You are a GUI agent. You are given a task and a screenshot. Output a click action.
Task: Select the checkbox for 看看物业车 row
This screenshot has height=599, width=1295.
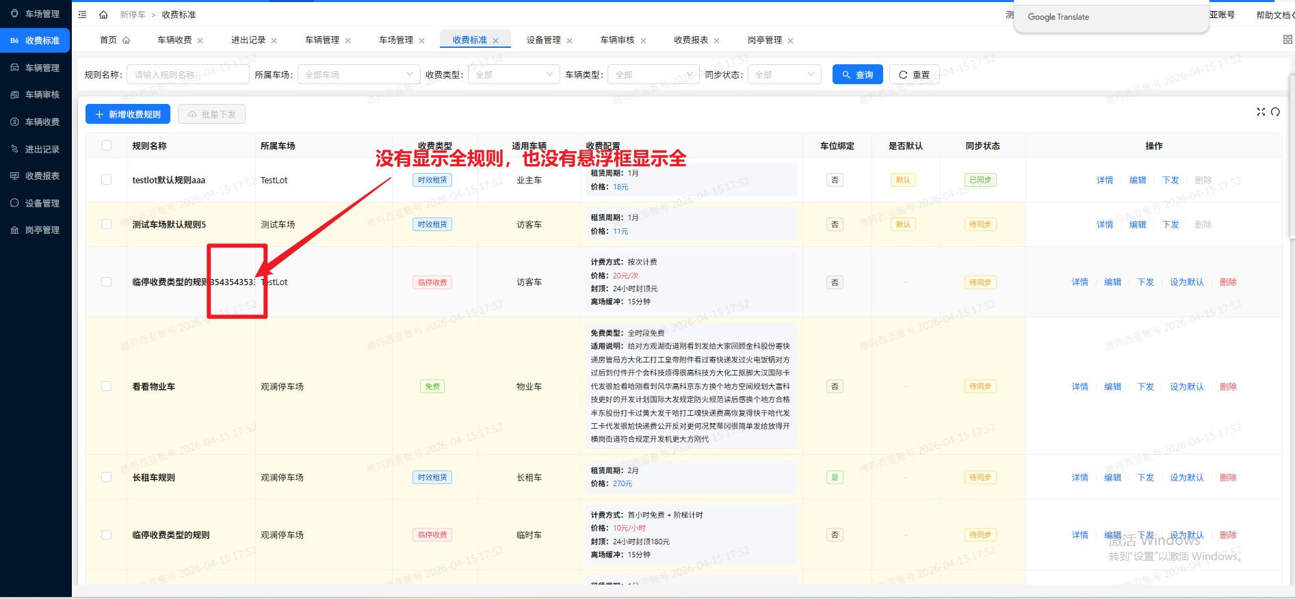click(106, 386)
